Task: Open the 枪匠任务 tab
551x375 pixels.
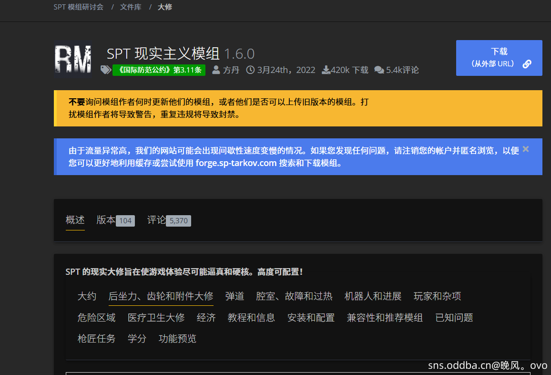Action: click(x=96, y=338)
